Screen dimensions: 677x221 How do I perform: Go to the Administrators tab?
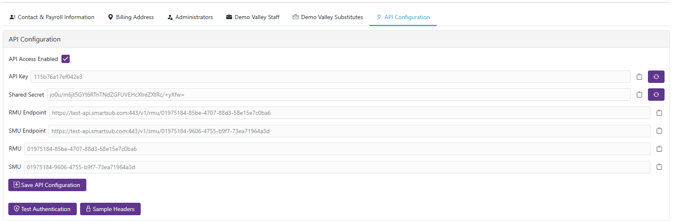190,17
